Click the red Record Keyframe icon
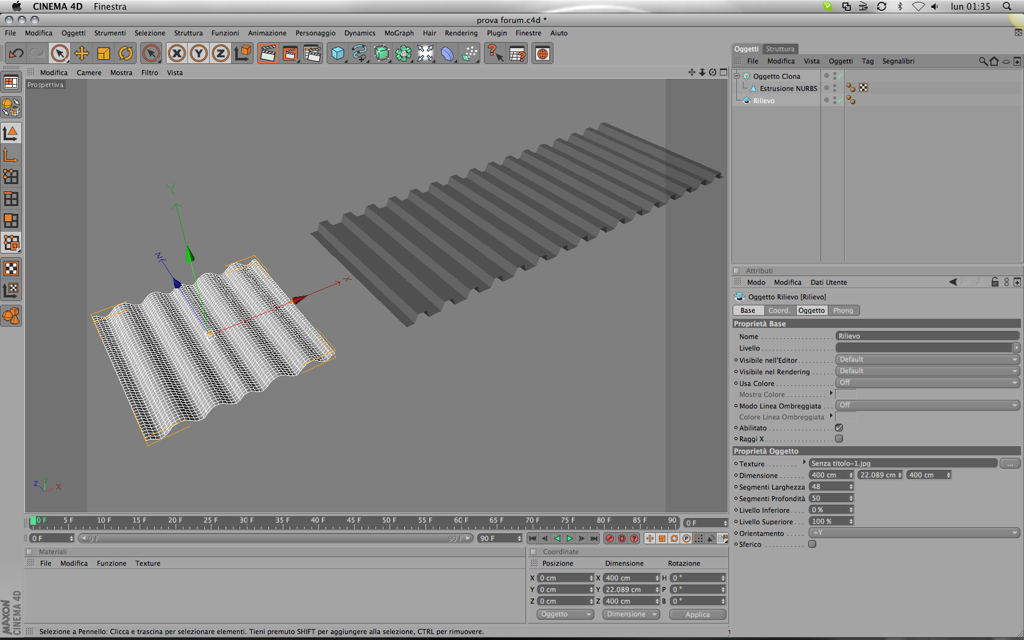 click(610, 538)
